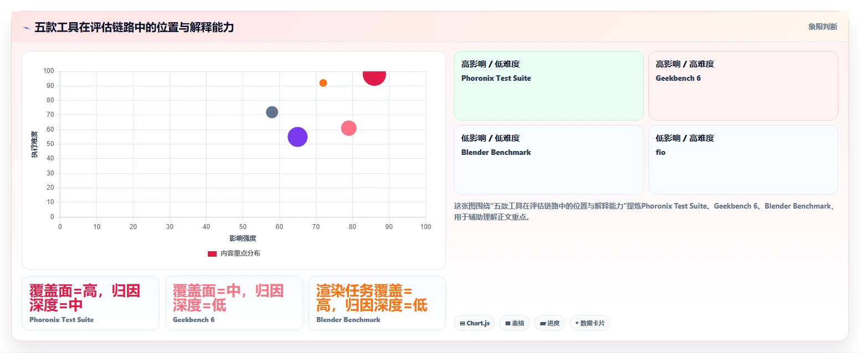Click the Chart.js tag chip
860x353 pixels.
pos(474,323)
